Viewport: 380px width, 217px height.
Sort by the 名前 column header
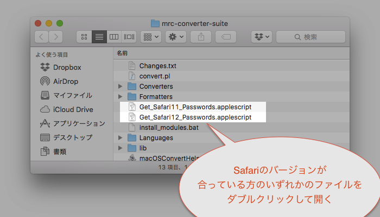pyautogui.click(x=123, y=54)
